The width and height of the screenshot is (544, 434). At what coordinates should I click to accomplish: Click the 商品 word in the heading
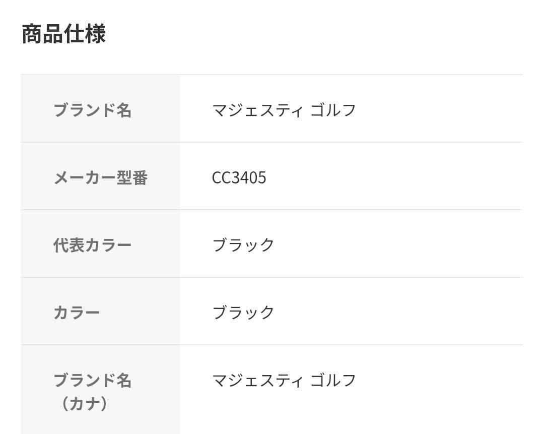(x=42, y=34)
